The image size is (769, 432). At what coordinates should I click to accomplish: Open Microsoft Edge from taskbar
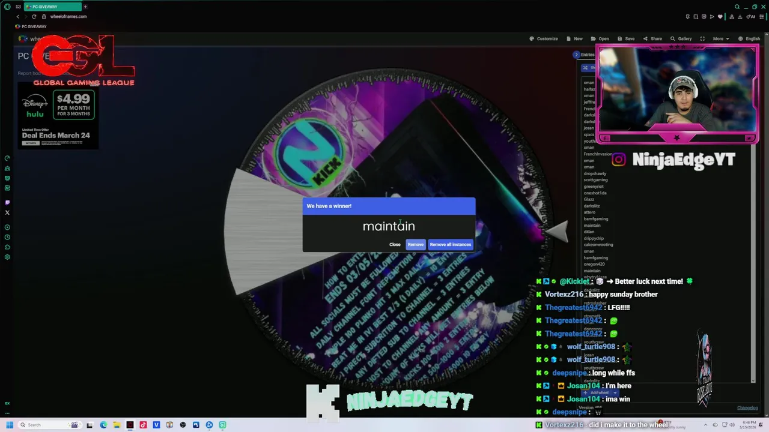(x=103, y=425)
